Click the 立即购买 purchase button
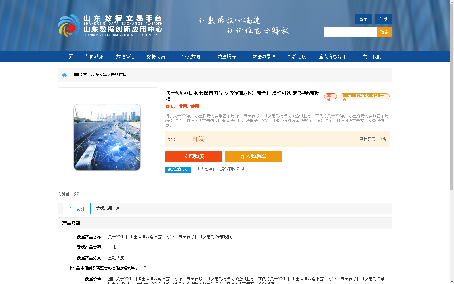 click(194, 156)
